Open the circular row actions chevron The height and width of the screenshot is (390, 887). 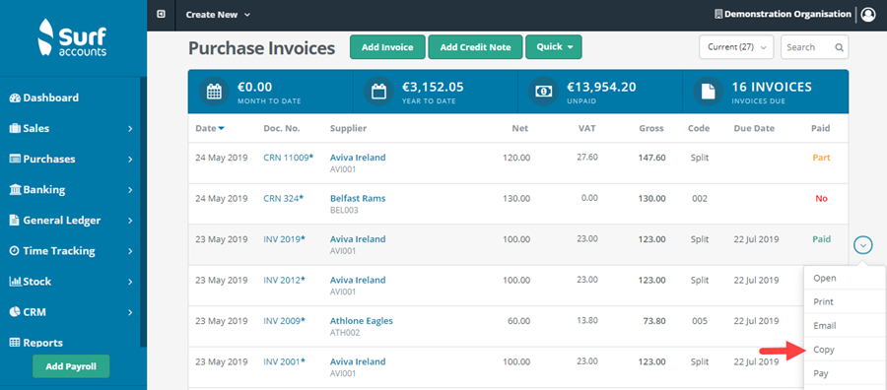(863, 245)
